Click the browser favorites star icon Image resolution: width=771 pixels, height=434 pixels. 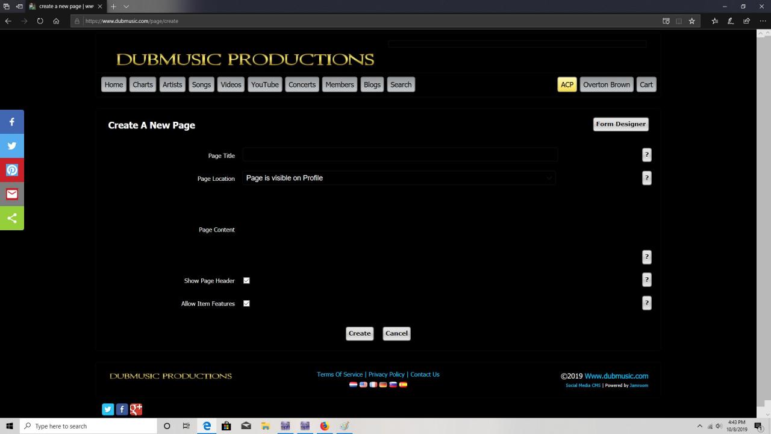[x=692, y=21]
